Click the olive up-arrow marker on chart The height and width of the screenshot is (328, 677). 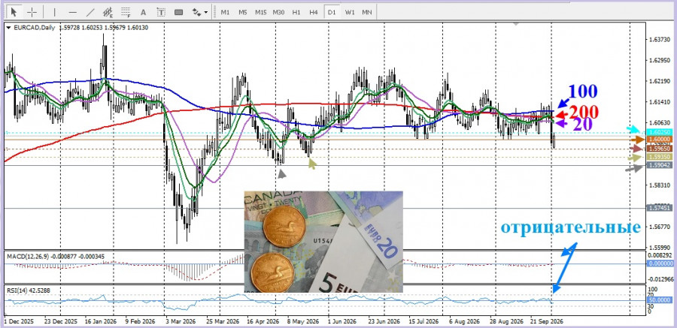click(x=311, y=164)
